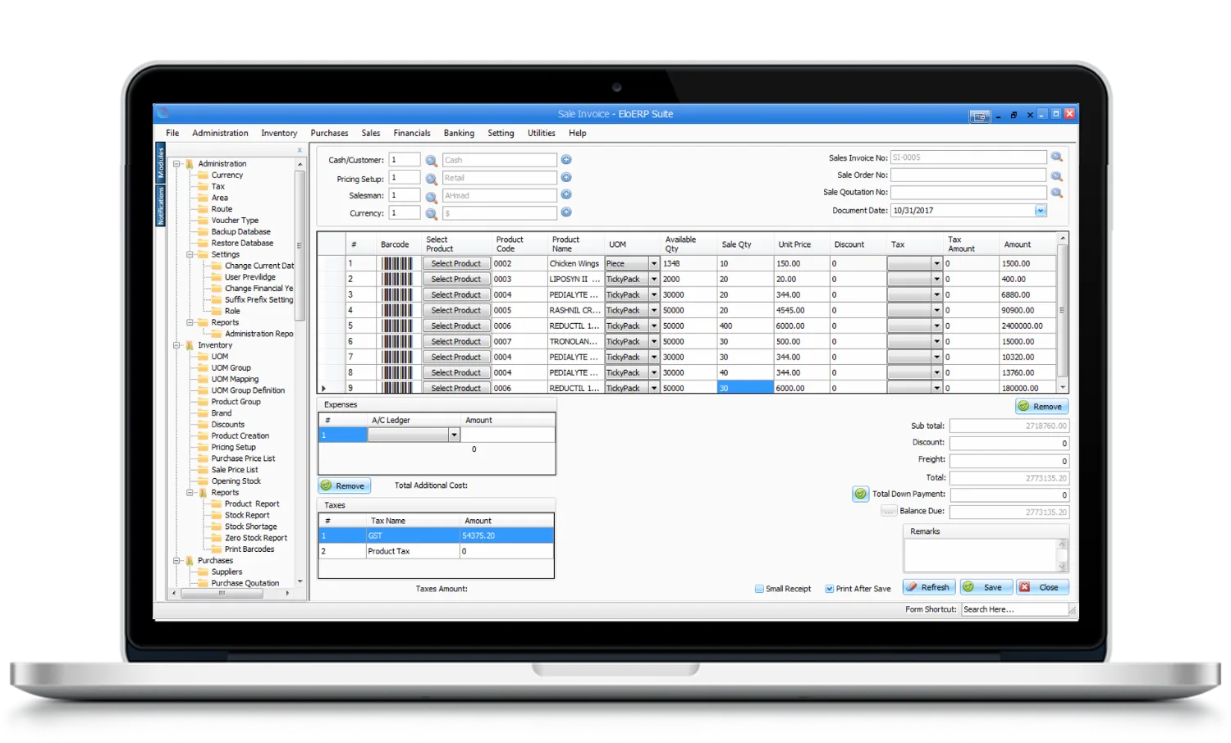This screenshot has width=1231, height=743.
Task: Open the Financials menu
Action: point(411,133)
